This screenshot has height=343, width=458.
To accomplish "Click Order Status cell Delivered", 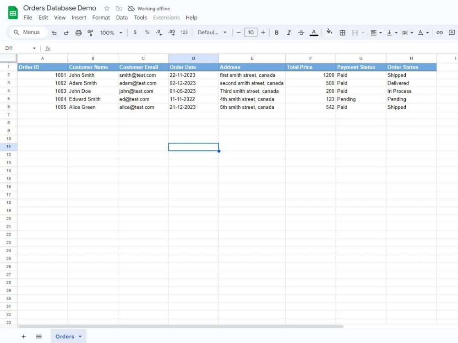I will (411, 83).
